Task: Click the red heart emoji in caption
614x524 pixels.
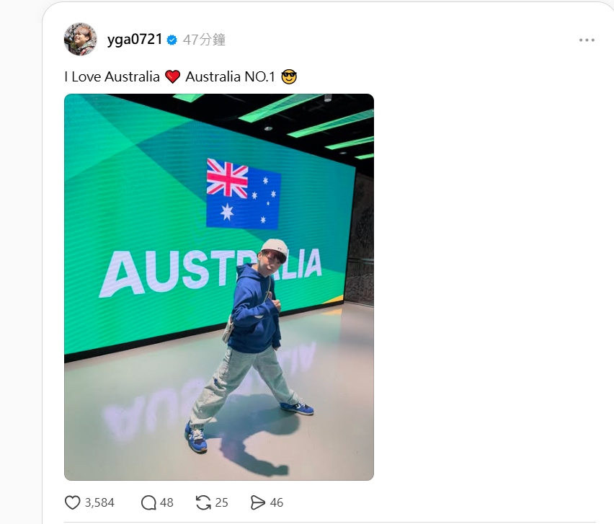Action: [x=172, y=76]
